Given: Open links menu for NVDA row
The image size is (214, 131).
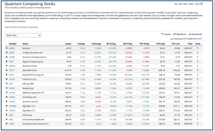Looking at the screenshot, I should click(198, 88).
